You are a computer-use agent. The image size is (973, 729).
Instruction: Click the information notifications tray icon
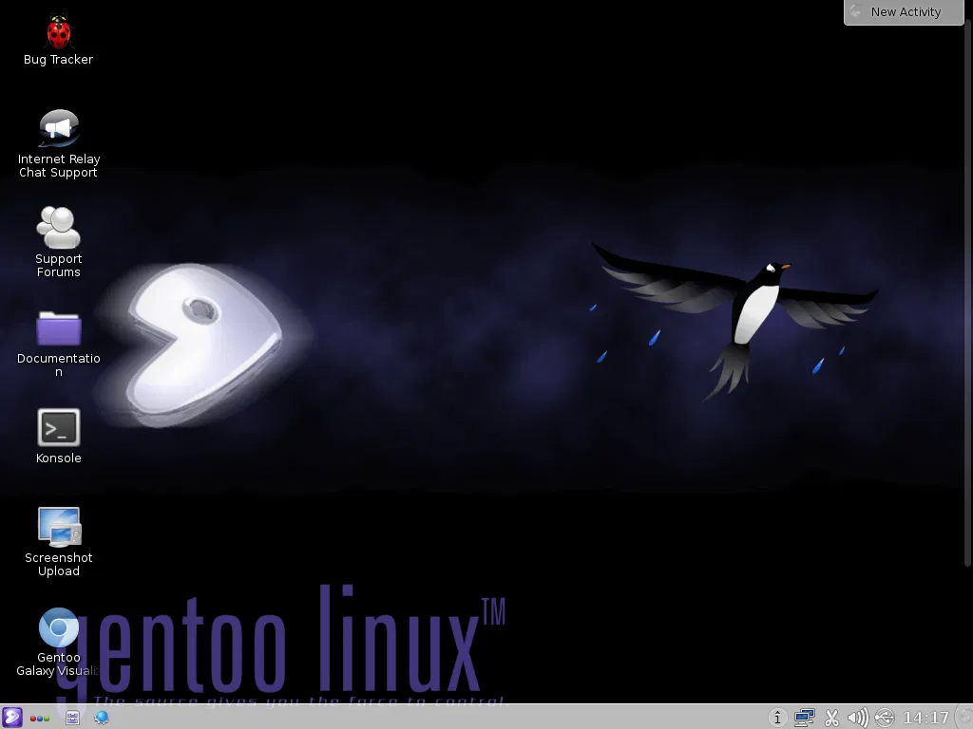tap(777, 718)
